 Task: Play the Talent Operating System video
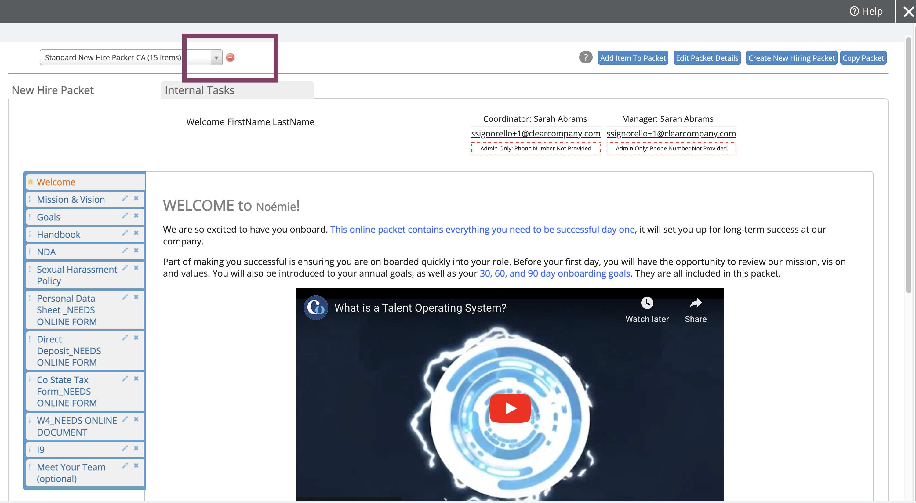pos(510,408)
